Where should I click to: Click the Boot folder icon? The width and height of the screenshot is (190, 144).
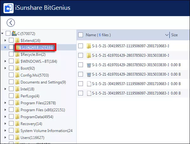point(17,68)
